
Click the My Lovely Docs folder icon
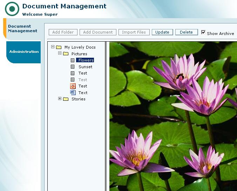pyautogui.click(x=59, y=47)
